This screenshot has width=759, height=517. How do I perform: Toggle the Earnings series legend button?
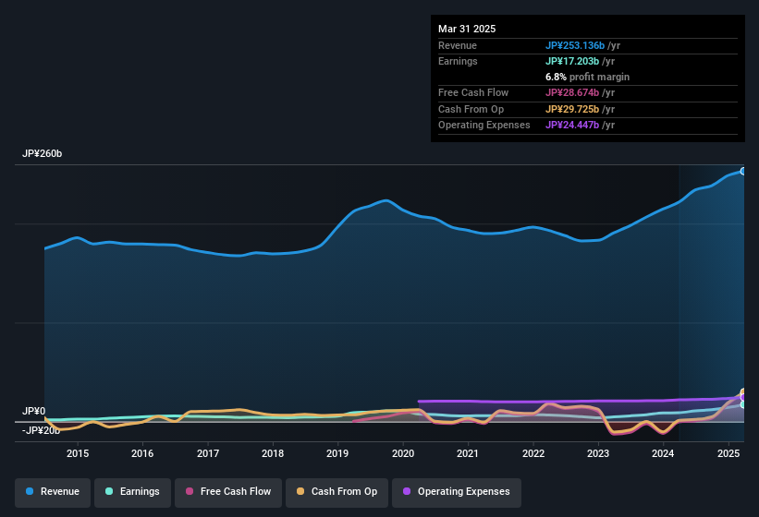(x=132, y=492)
